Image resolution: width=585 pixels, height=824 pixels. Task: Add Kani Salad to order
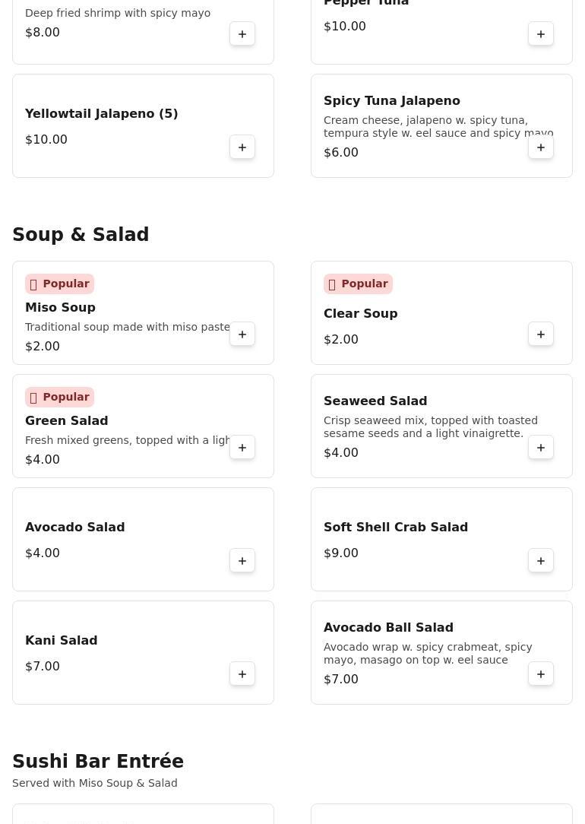[242, 674]
